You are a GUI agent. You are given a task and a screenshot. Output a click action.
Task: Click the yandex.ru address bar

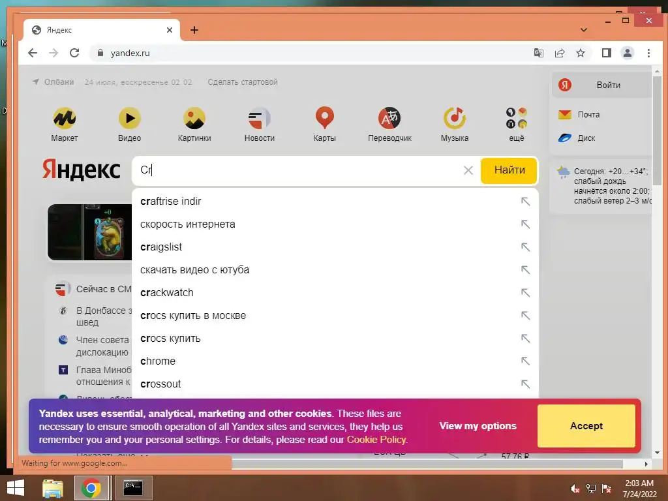pos(311,53)
